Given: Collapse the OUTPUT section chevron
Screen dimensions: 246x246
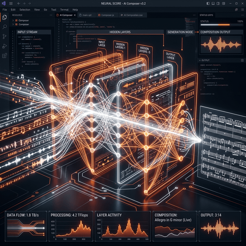Looking at the screenshot, I should [x=200, y=60].
